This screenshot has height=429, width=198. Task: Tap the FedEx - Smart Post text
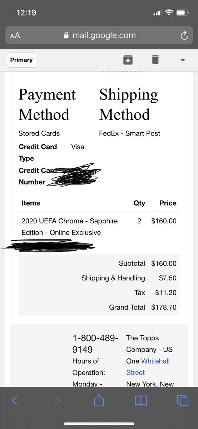(129, 133)
